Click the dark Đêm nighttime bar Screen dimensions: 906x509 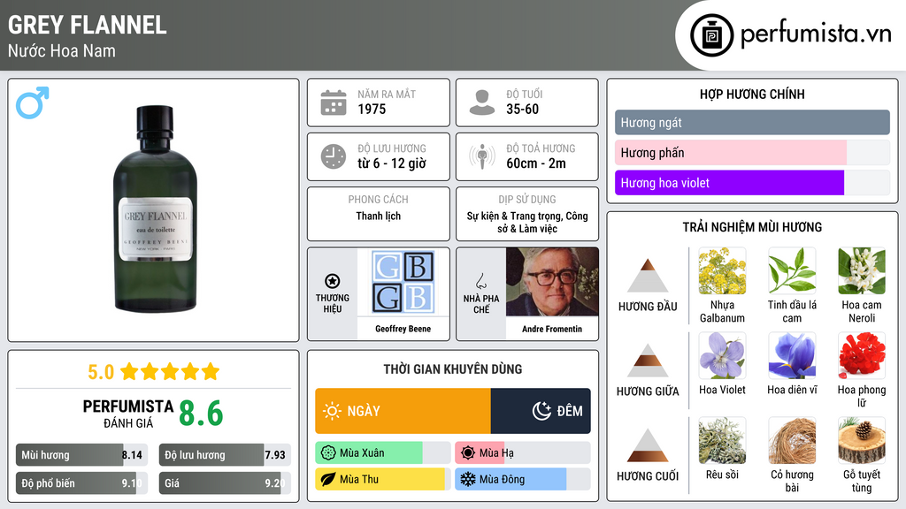(541, 411)
